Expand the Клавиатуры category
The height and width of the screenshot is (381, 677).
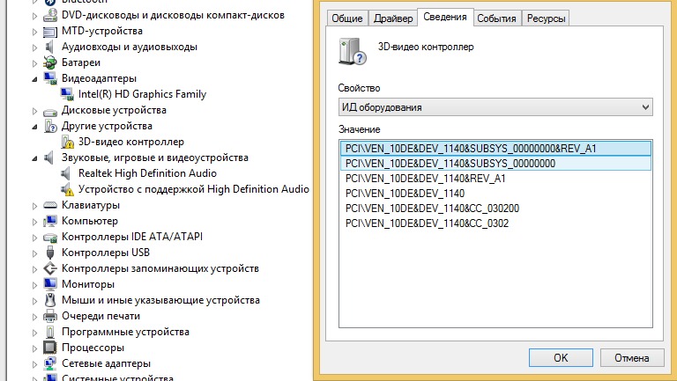tap(34, 206)
